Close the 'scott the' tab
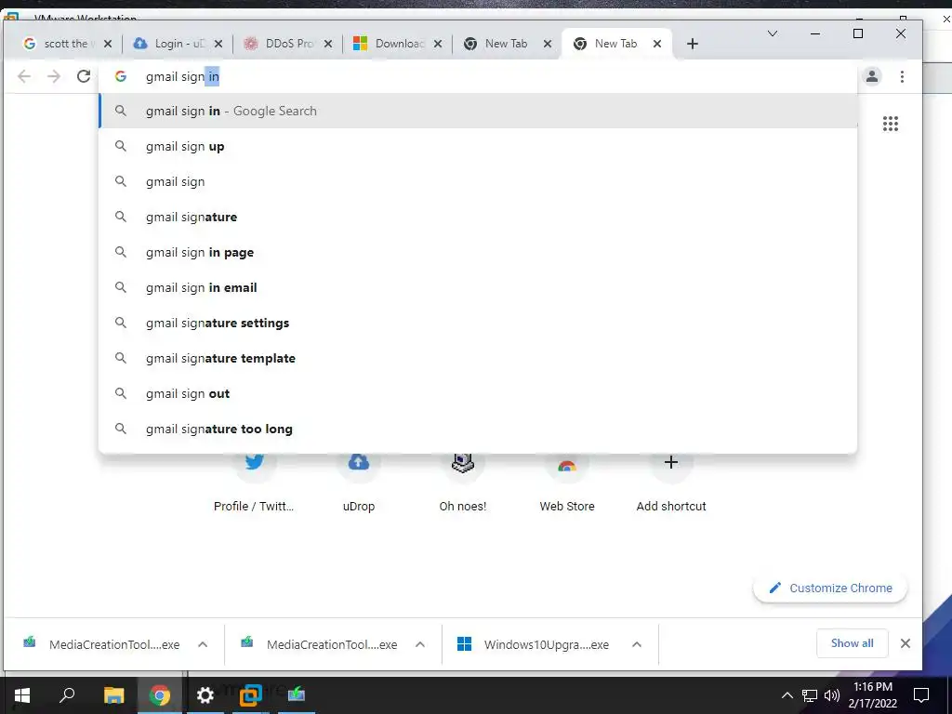This screenshot has height=714, width=952. (x=108, y=44)
